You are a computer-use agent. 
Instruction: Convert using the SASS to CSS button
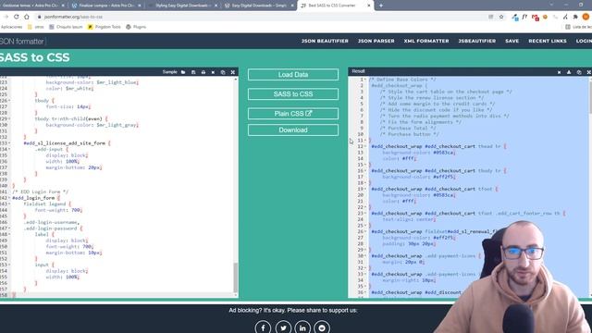[x=293, y=94]
